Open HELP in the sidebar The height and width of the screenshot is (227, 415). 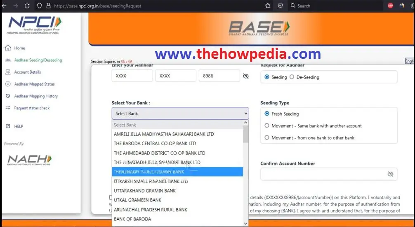(x=19, y=126)
